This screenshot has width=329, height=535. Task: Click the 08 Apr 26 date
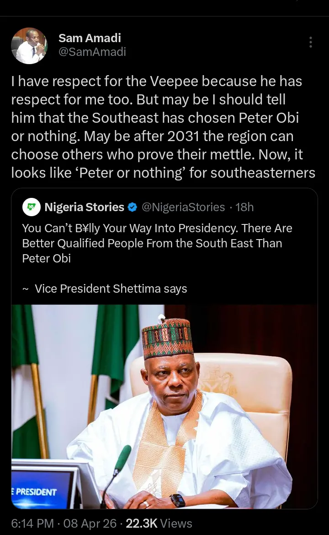90,523
